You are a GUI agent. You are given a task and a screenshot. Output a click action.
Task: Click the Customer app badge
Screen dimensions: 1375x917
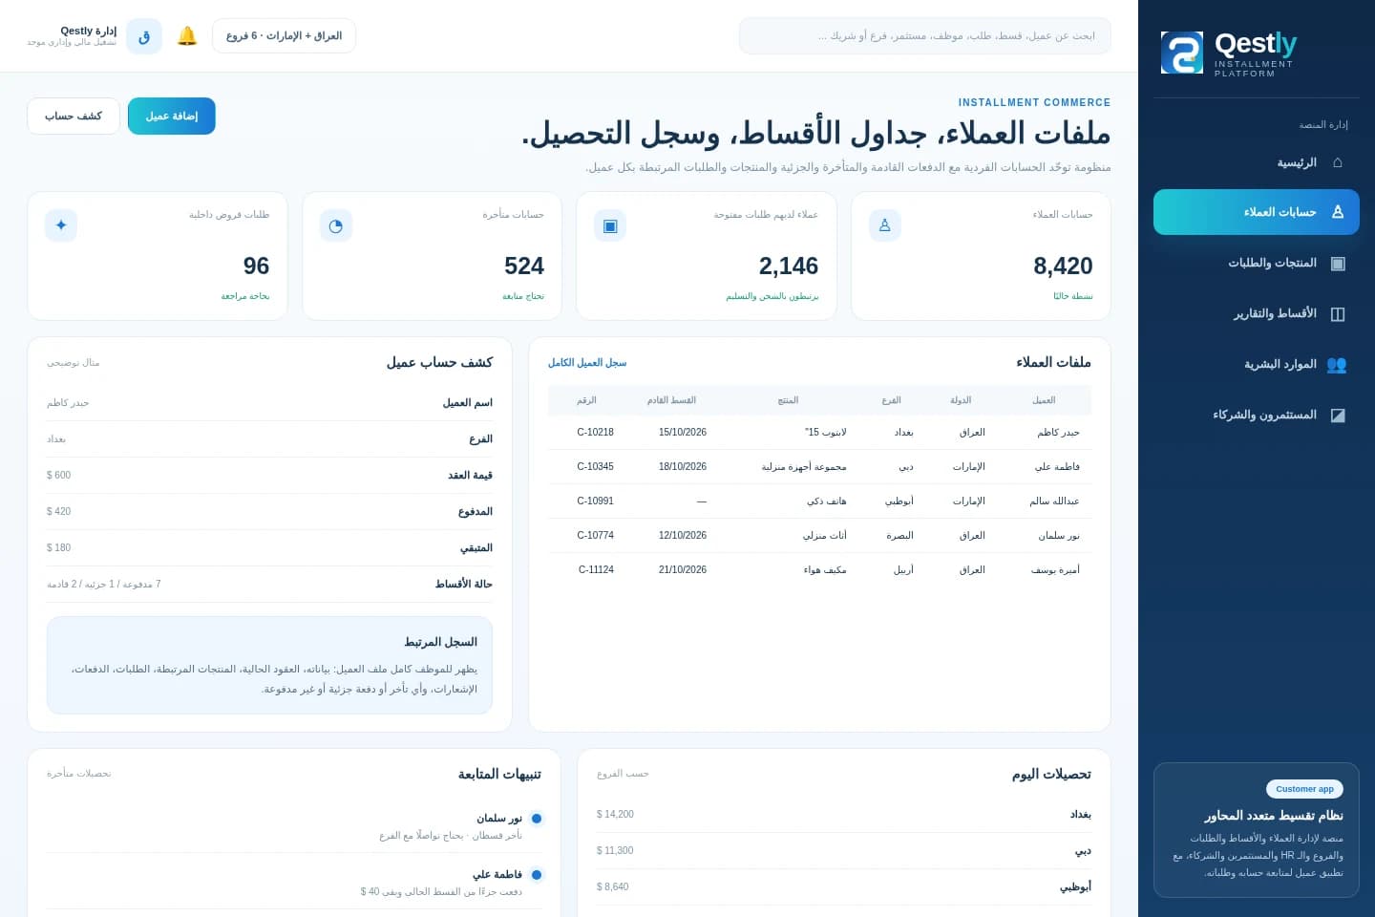(1304, 789)
